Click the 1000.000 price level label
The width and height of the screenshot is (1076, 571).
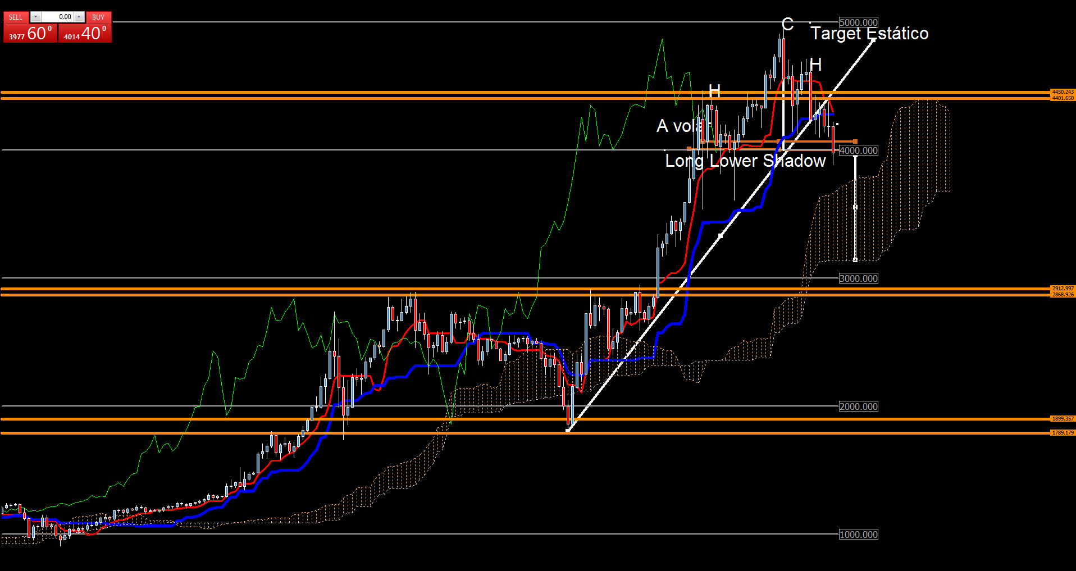point(858,535)
